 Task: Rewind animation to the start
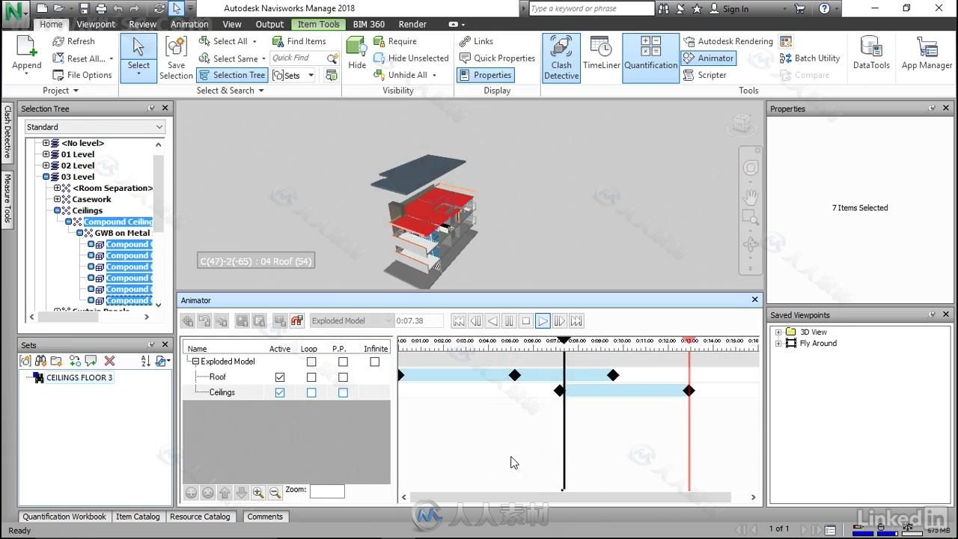459,320
